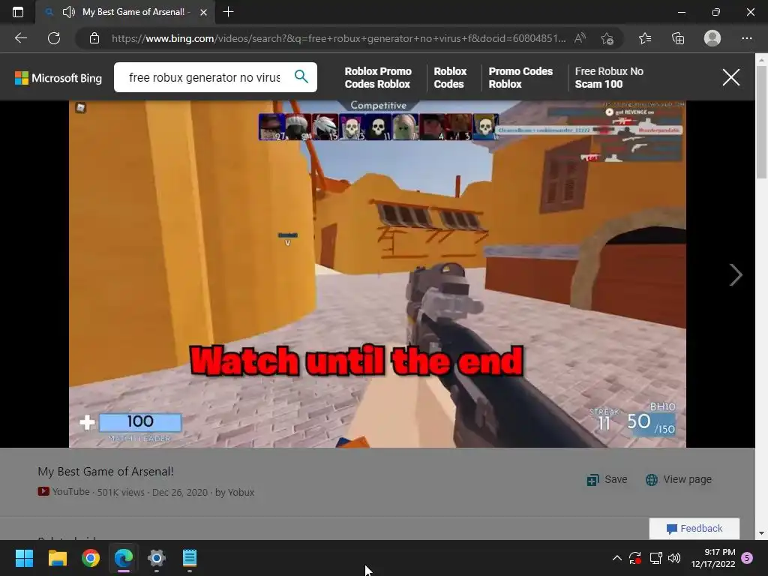Click the 'by Yobux' channel text
The height and width of the screenshot is (576, 768).
tap(235, 492)
